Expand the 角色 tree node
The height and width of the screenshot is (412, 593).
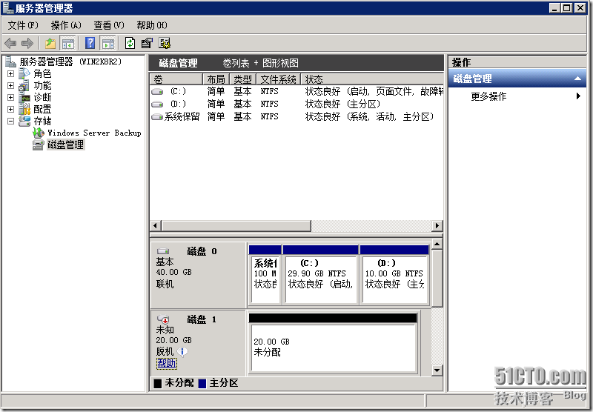pyautogui.click(x=10, y=73)
